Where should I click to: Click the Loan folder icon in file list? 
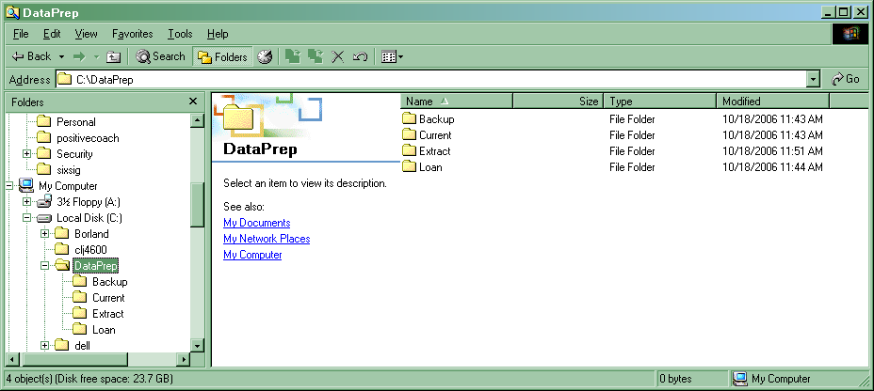[x=410, y=167]
